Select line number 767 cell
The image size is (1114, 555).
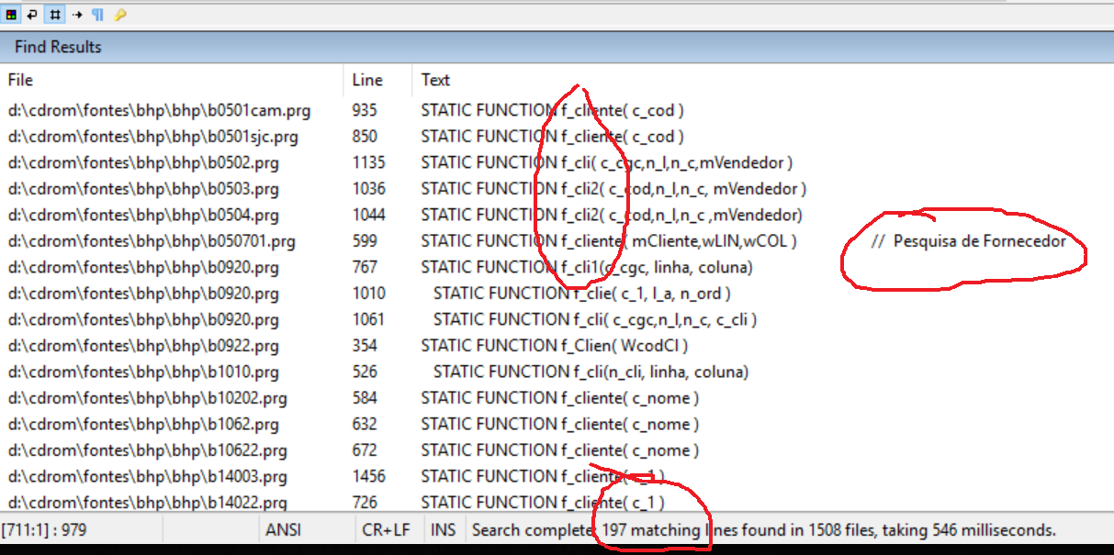point(365,268)
